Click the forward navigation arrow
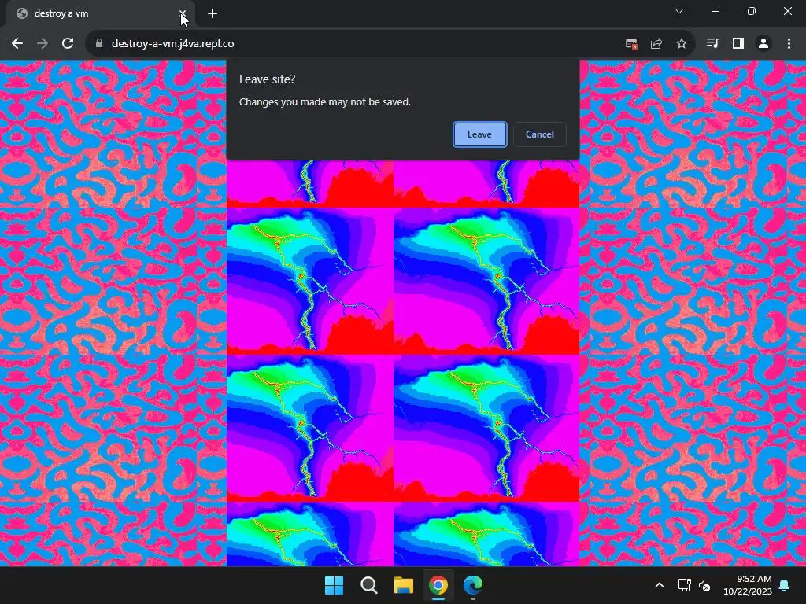This screenshot has height=604, width=806. coord(43,44)
